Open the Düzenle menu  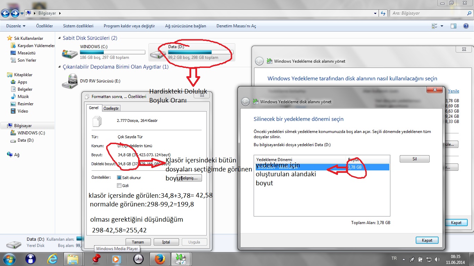coord(16,26)
